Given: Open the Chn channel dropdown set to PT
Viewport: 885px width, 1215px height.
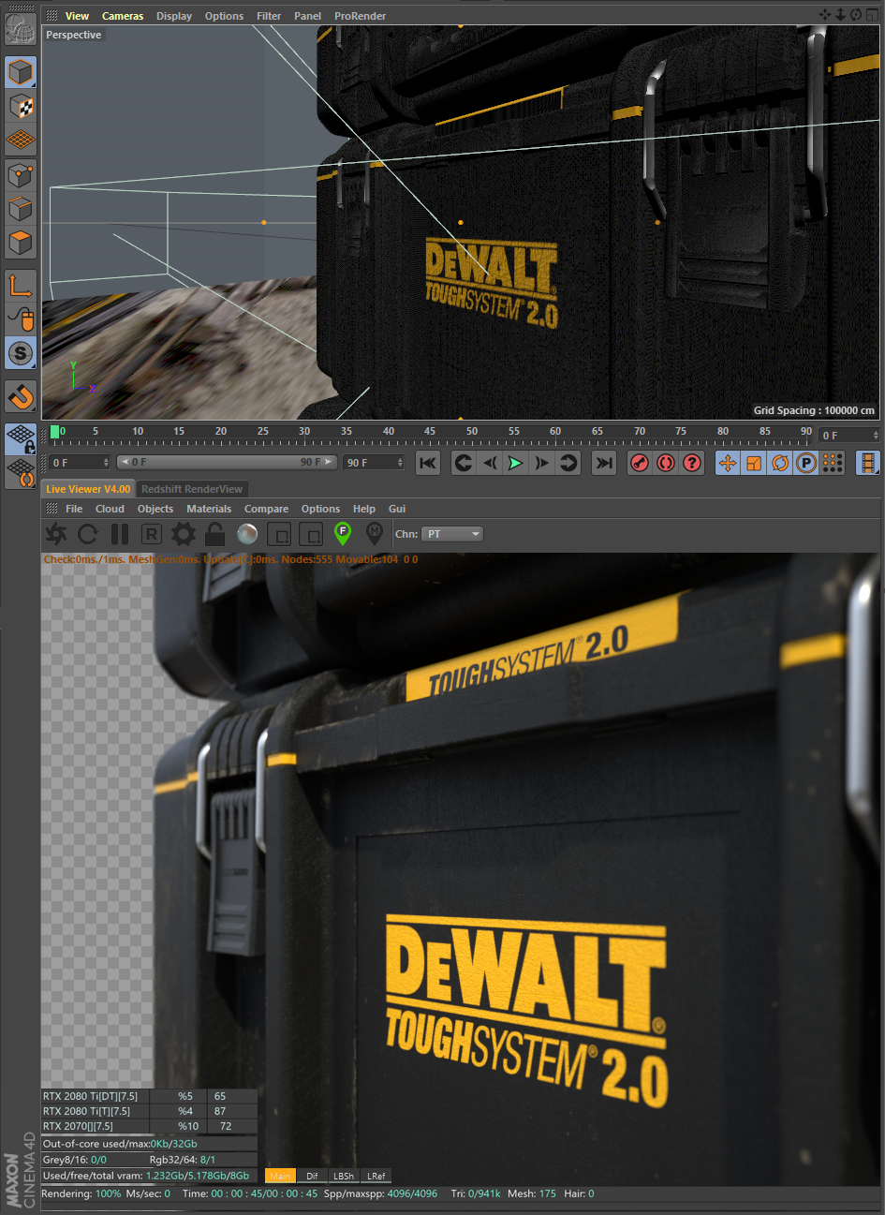Looking at the screenshot, I should [x=452, y=534].
